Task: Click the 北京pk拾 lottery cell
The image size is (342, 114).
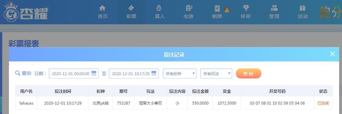Action: coord(101,103)
